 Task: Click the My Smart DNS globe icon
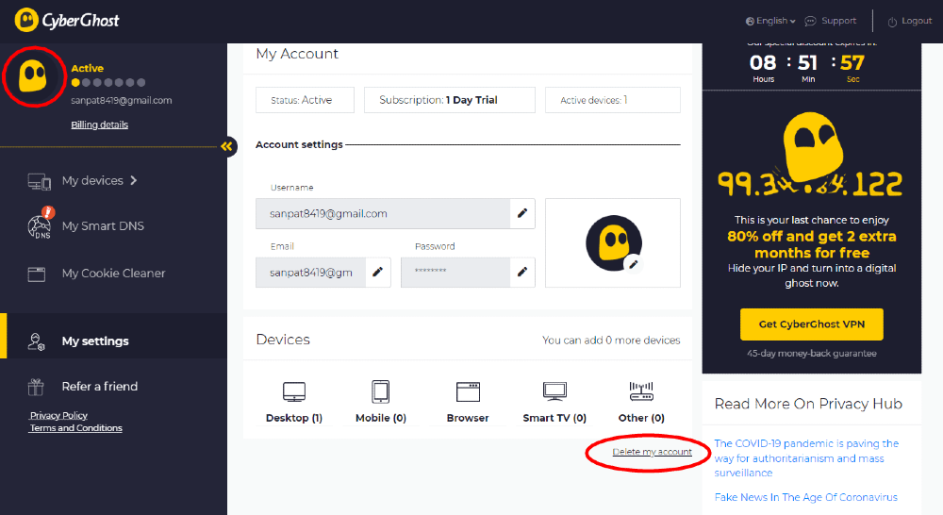(40, 226)
